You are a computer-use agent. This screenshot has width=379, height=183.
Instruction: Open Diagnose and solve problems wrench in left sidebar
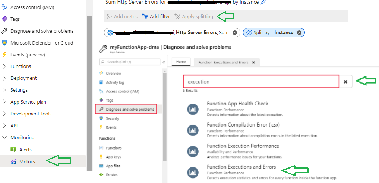(x=4, y=31)
